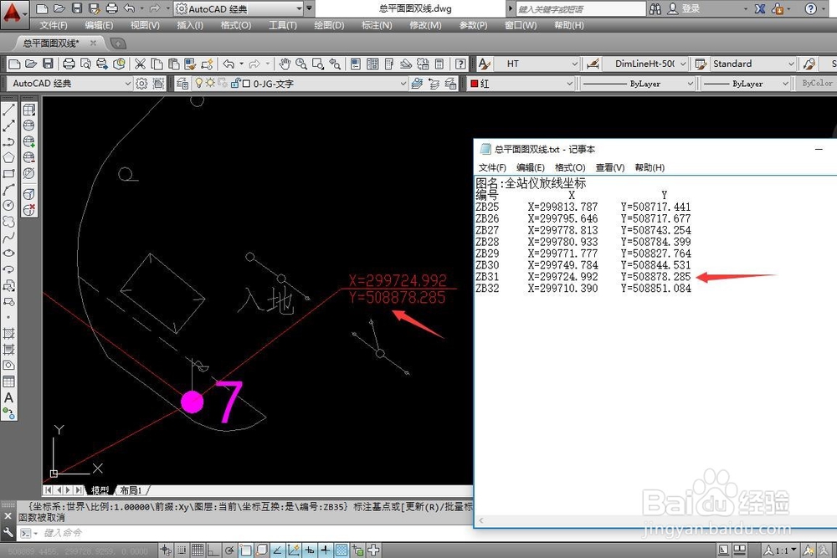Screen dimensions: 837x558
Task: Open the annotation scale 1:1 dropdown
Action: (x=782, y=550)
